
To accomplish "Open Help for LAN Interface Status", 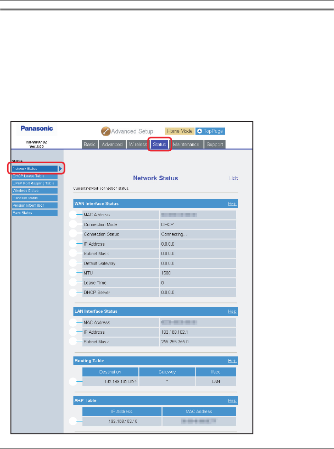I will (232, 312).
